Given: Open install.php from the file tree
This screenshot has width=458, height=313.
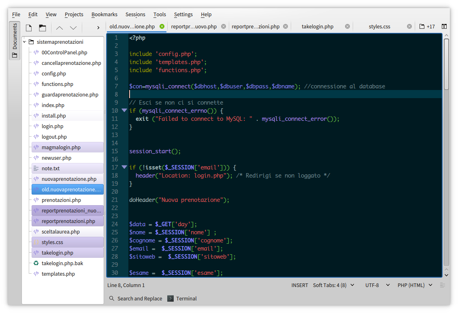Looking at the screenshot, I should (x=68, y=116).
